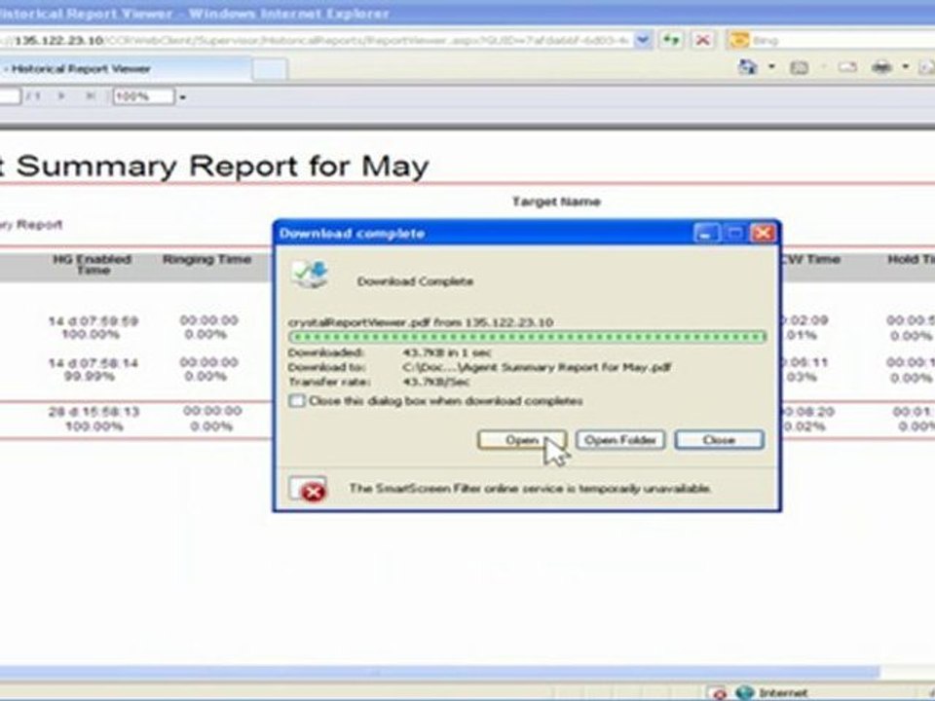Click the Close button in download dialog
The width and height of the screenshot is (935, 701).
(x=719, y=440)
